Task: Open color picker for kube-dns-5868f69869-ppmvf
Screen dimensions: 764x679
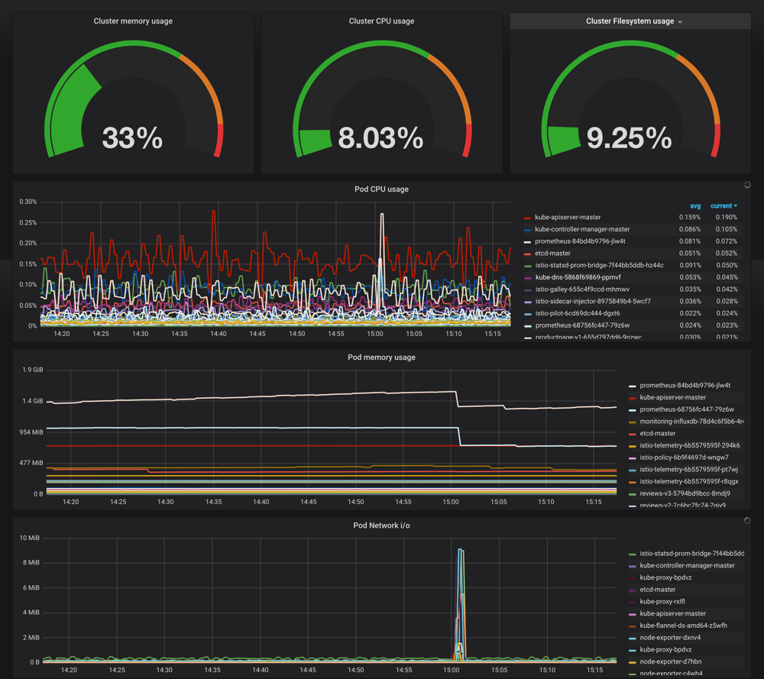Action: [527, 278]
